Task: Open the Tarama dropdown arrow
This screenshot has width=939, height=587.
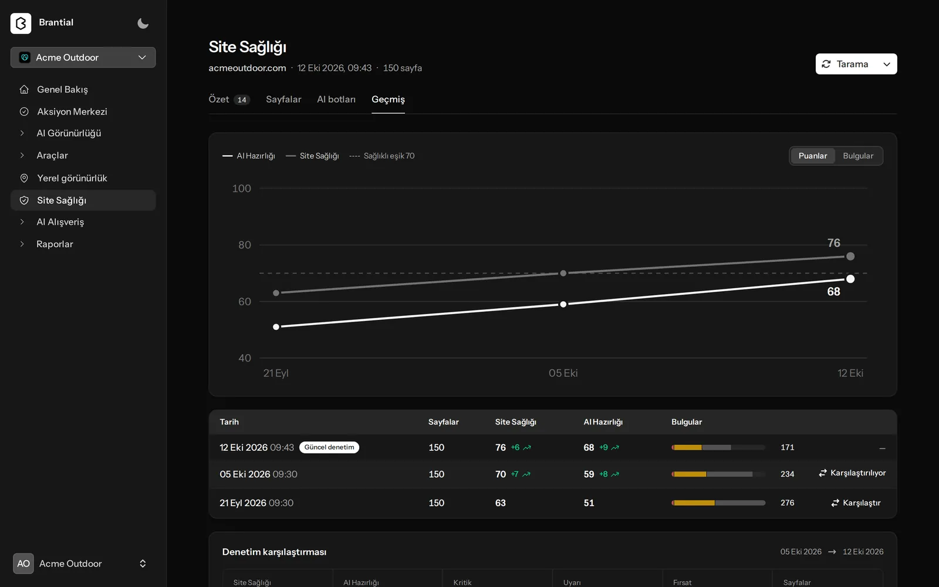Action: 887,64
